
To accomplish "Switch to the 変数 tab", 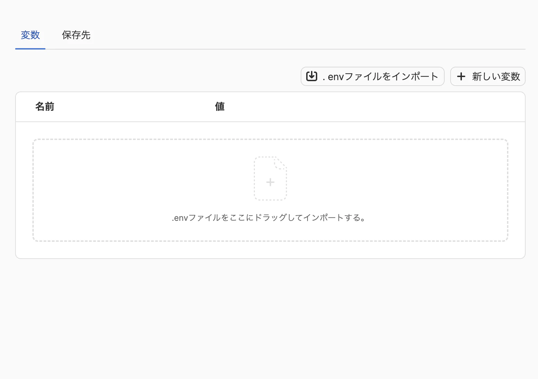I will pos(30,35).
